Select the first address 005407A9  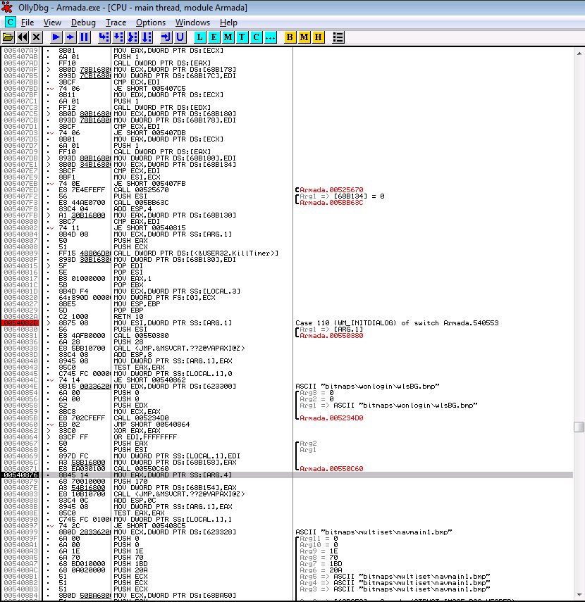[x=20, y=51]
